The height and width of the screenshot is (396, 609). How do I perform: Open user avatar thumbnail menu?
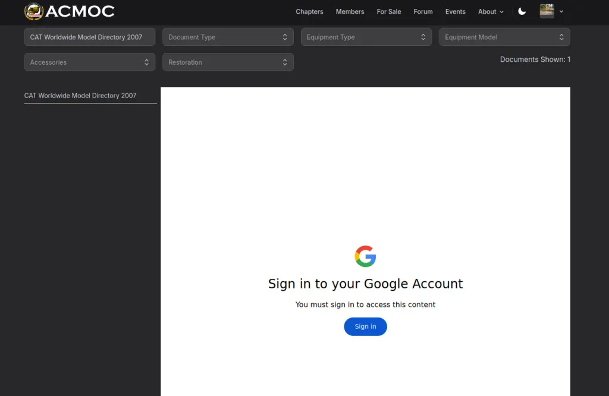[x=547, y=11]
